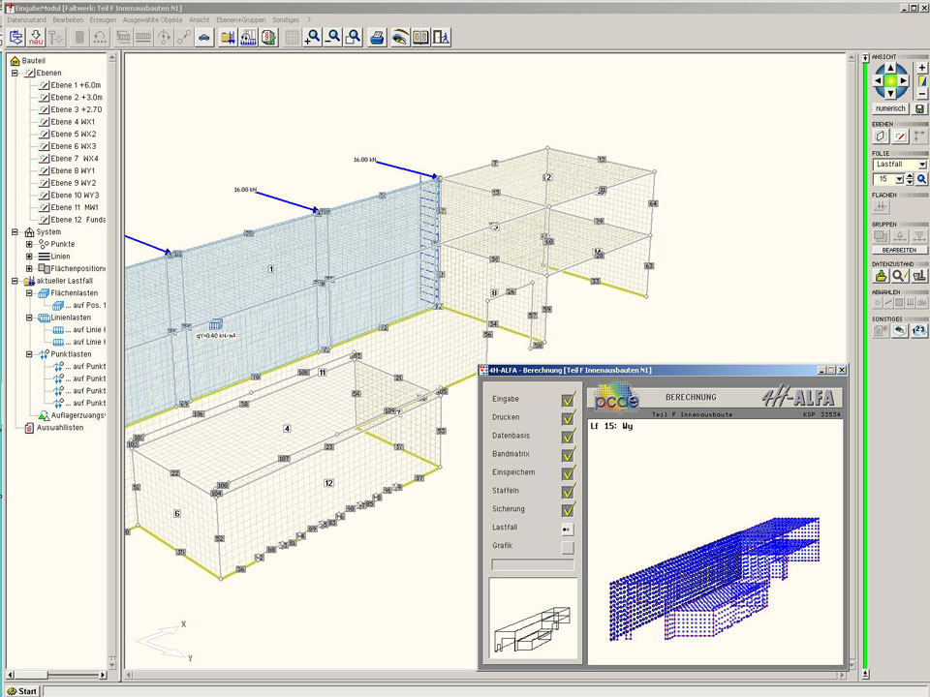Click the numerisch button
This screenshot has height=697, width=930.
point(890,108)
